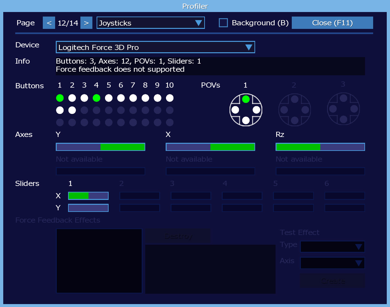Go to the previous profiler page
The width and height of the screenshot is (390, 307).
49,23
